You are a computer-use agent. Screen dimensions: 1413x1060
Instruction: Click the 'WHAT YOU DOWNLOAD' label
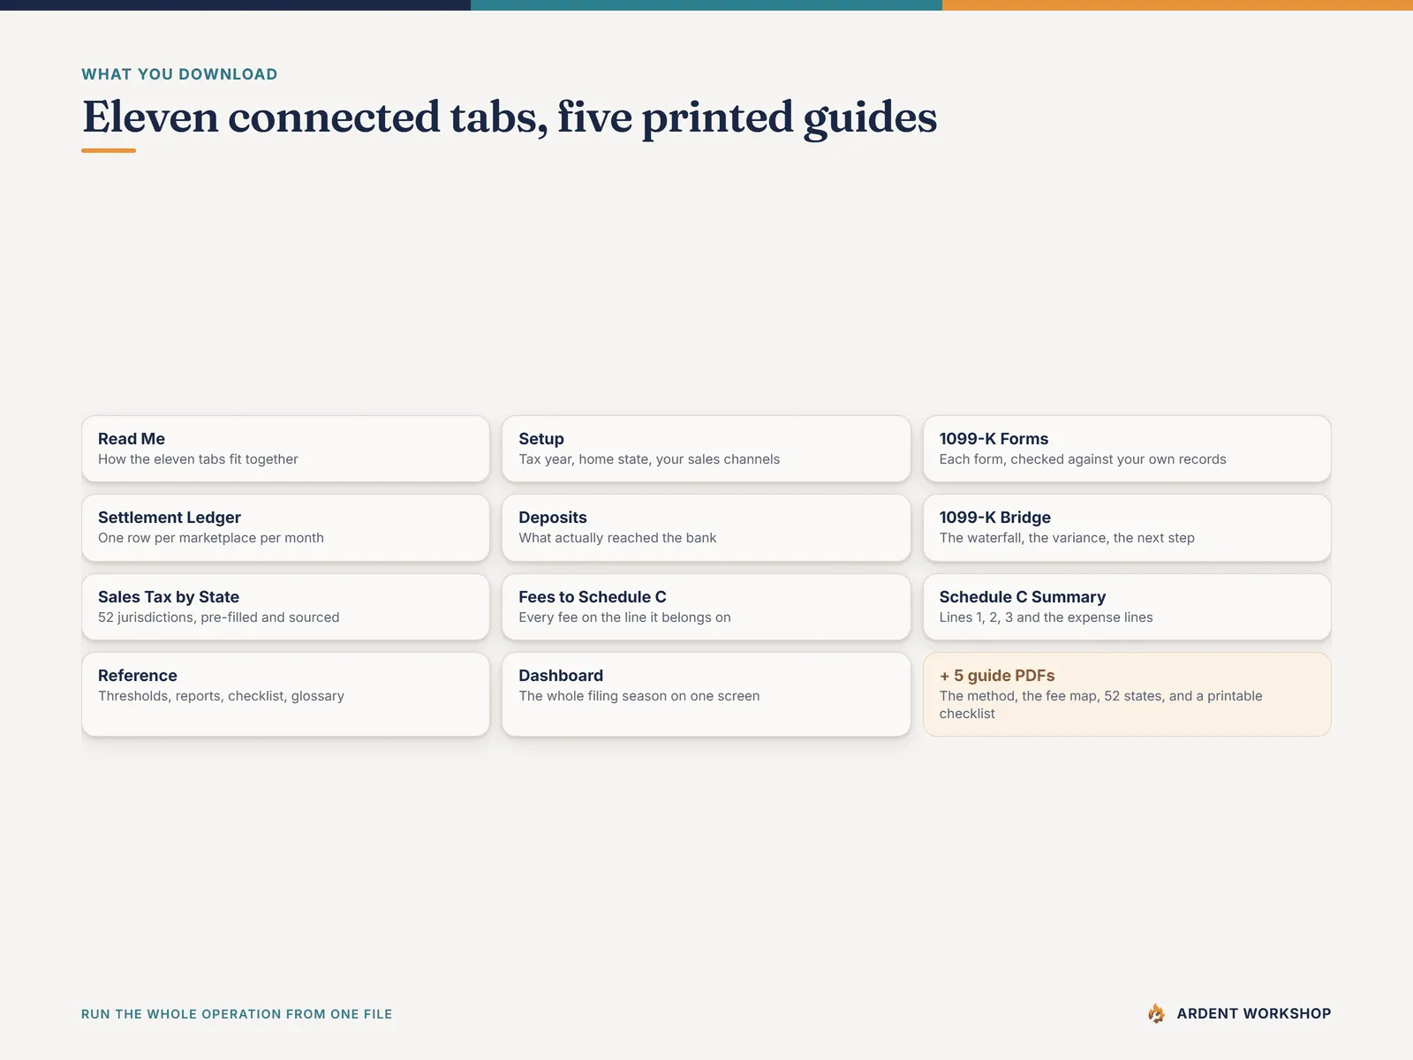(x=179, y=74)
